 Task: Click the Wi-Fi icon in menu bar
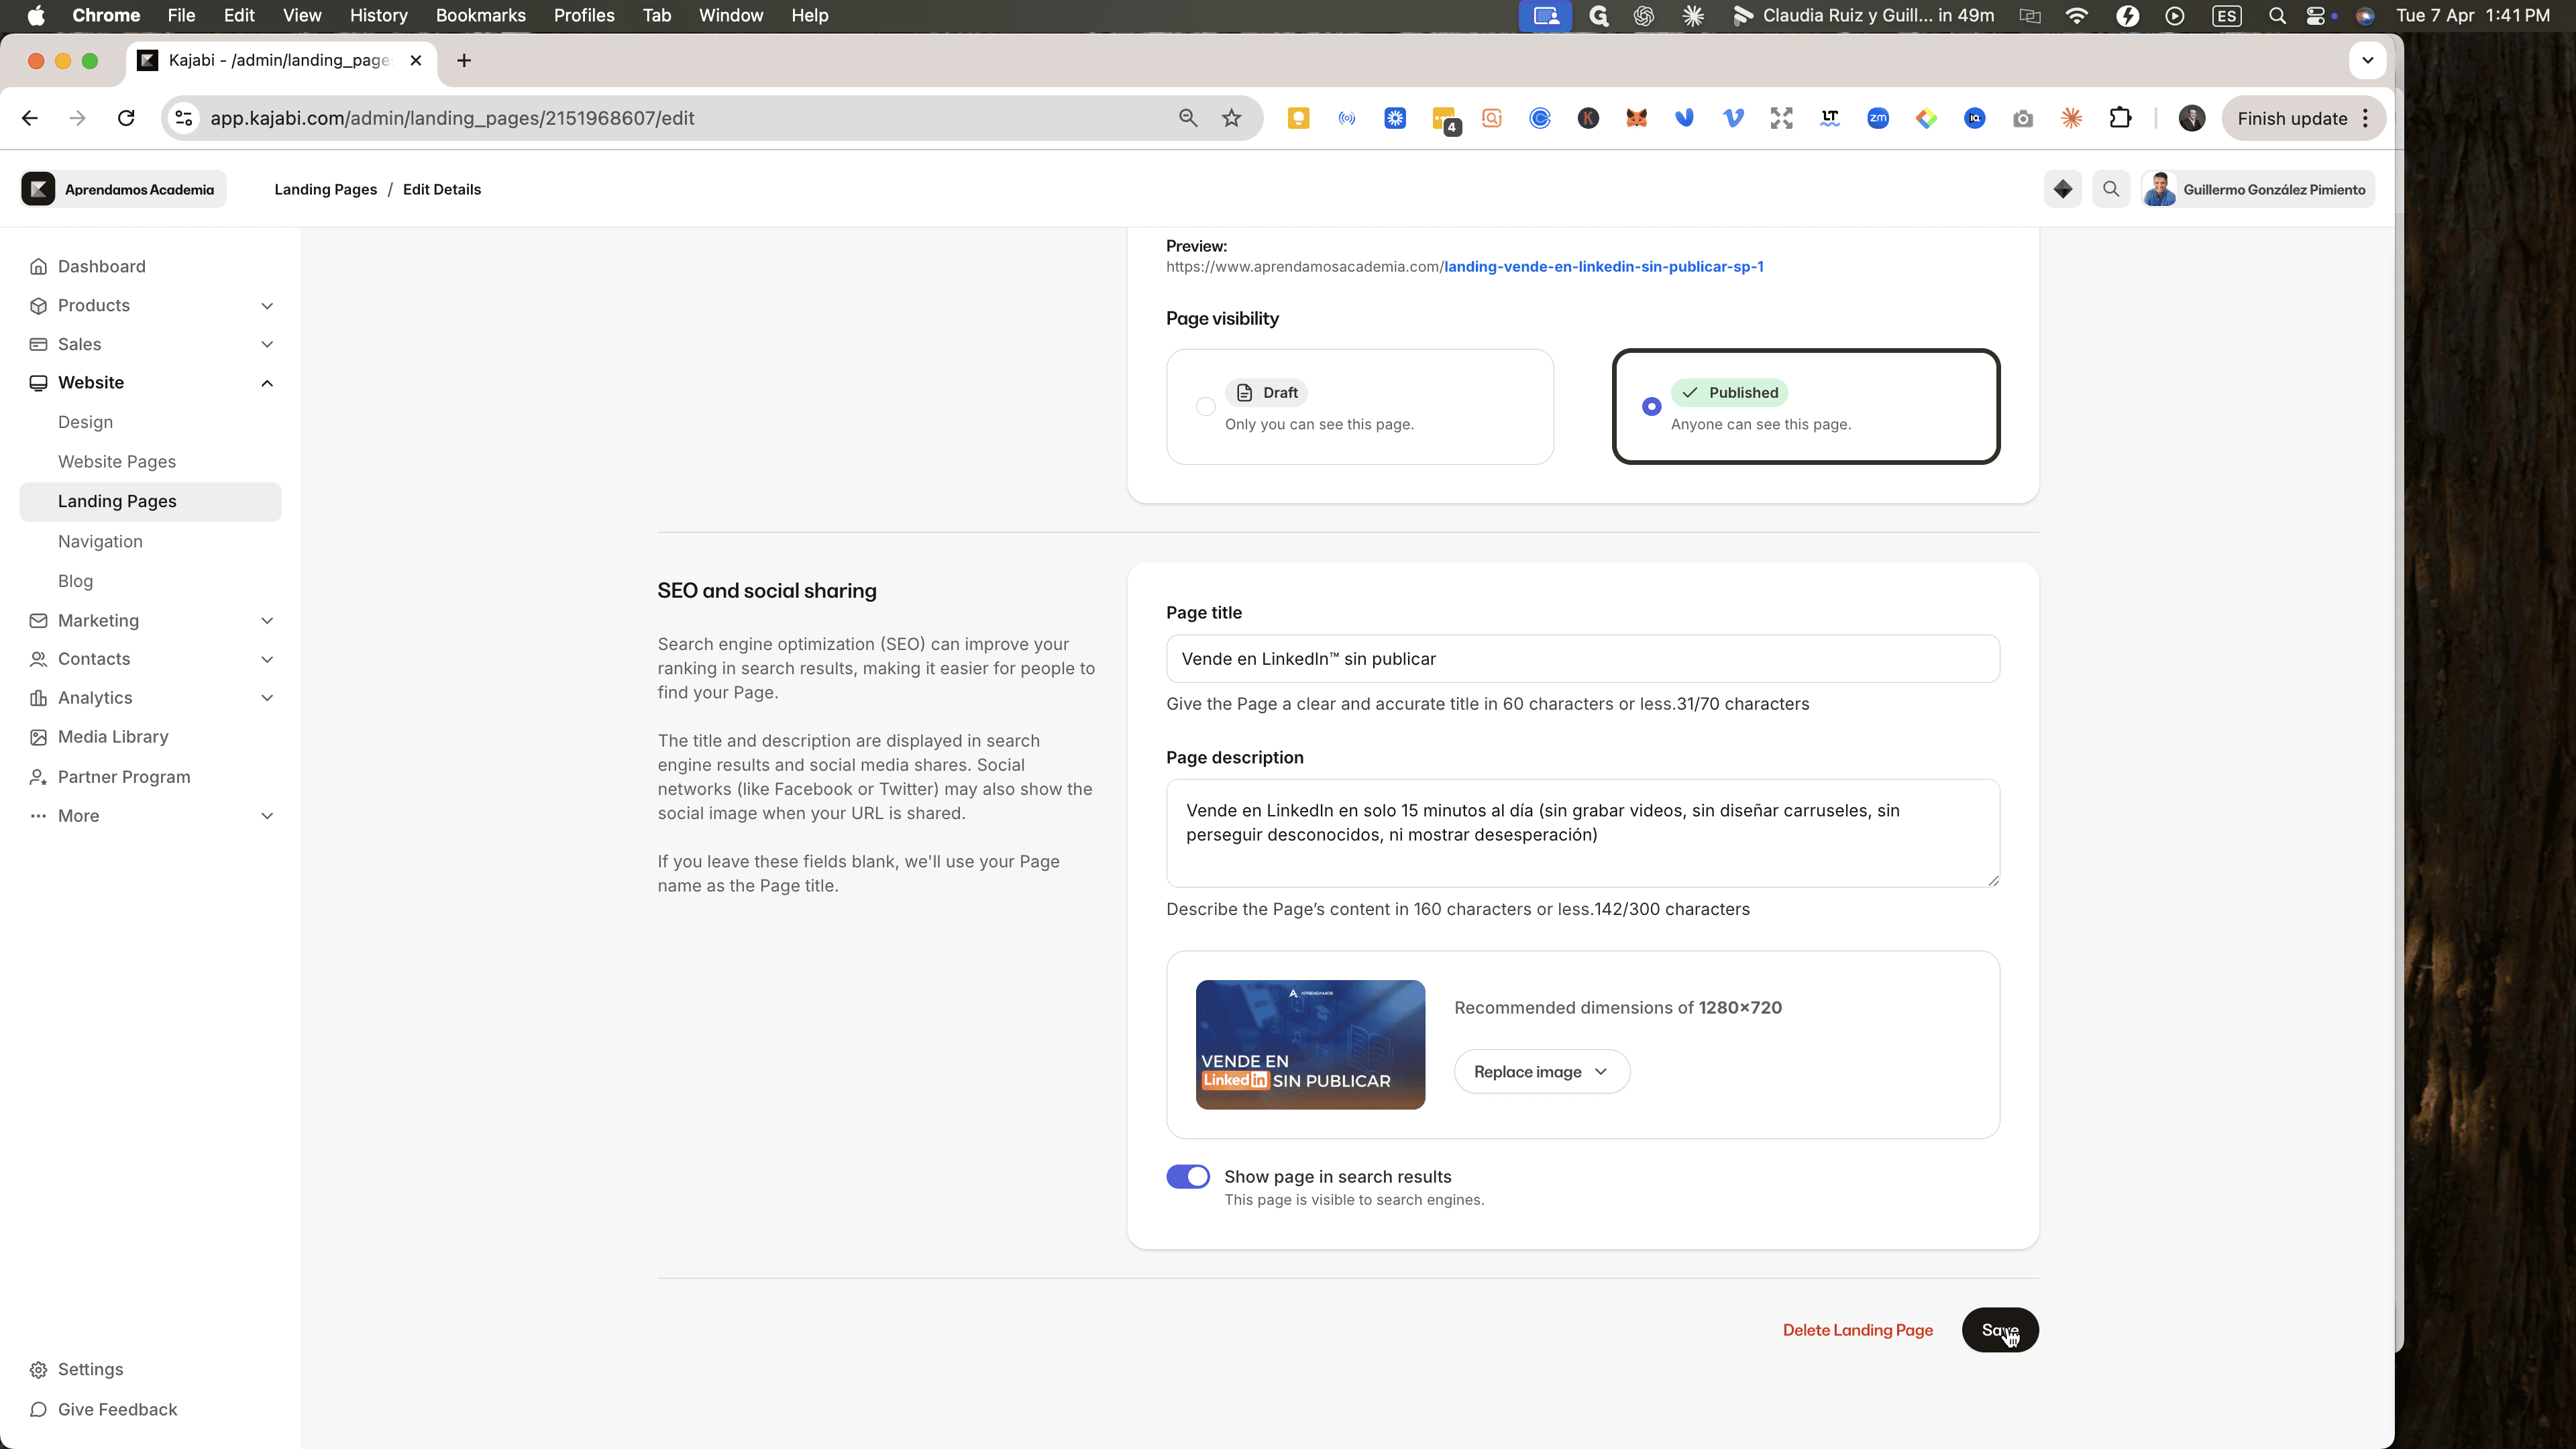[2076, 16]
